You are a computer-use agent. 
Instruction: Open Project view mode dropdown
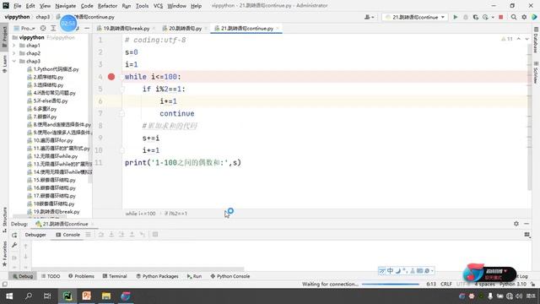pos(24,28)
